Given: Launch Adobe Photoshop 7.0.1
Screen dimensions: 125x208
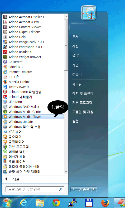Looking at the screenshot, I should [33, 47].
